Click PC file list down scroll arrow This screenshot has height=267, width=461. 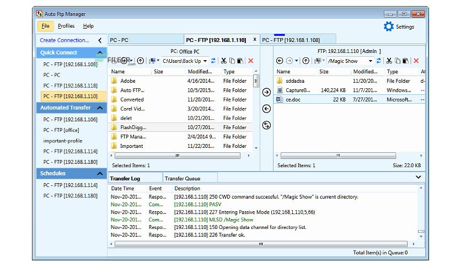(x=256, y=148)
